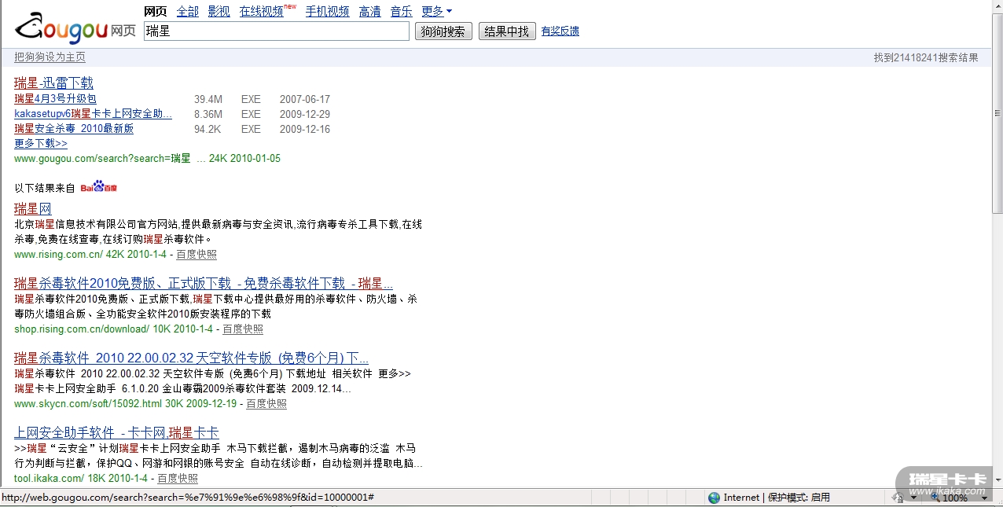Viewport: 1003px width, 507px height.
Task: Open the 在线视频 tab
Action: click(262, 11)
